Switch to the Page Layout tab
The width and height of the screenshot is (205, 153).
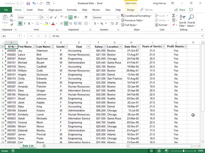[55, 10]
